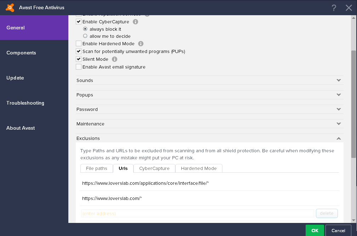Expand the Password section chevron
357x236 pixels.
(x=339, y=109)
